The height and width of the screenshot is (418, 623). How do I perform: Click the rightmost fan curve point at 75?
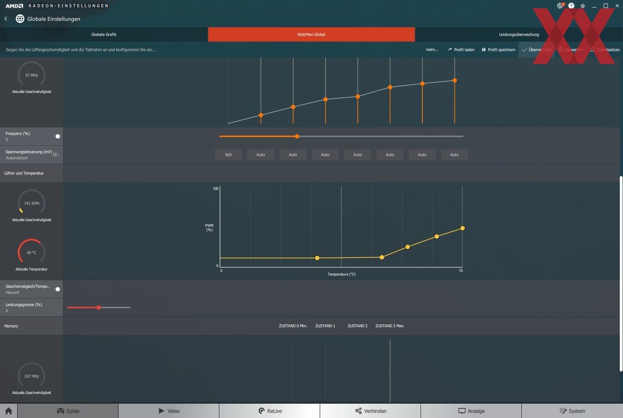[463, 228]
